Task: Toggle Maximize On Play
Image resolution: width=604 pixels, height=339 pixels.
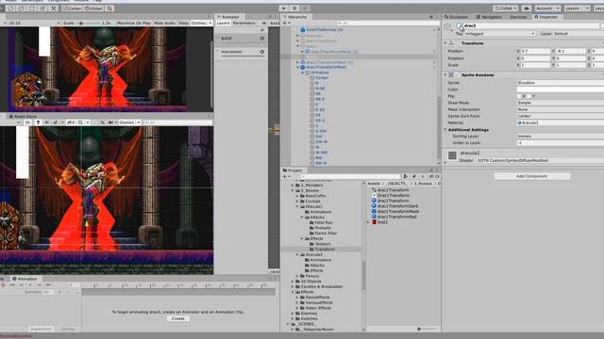Action: 134,23
